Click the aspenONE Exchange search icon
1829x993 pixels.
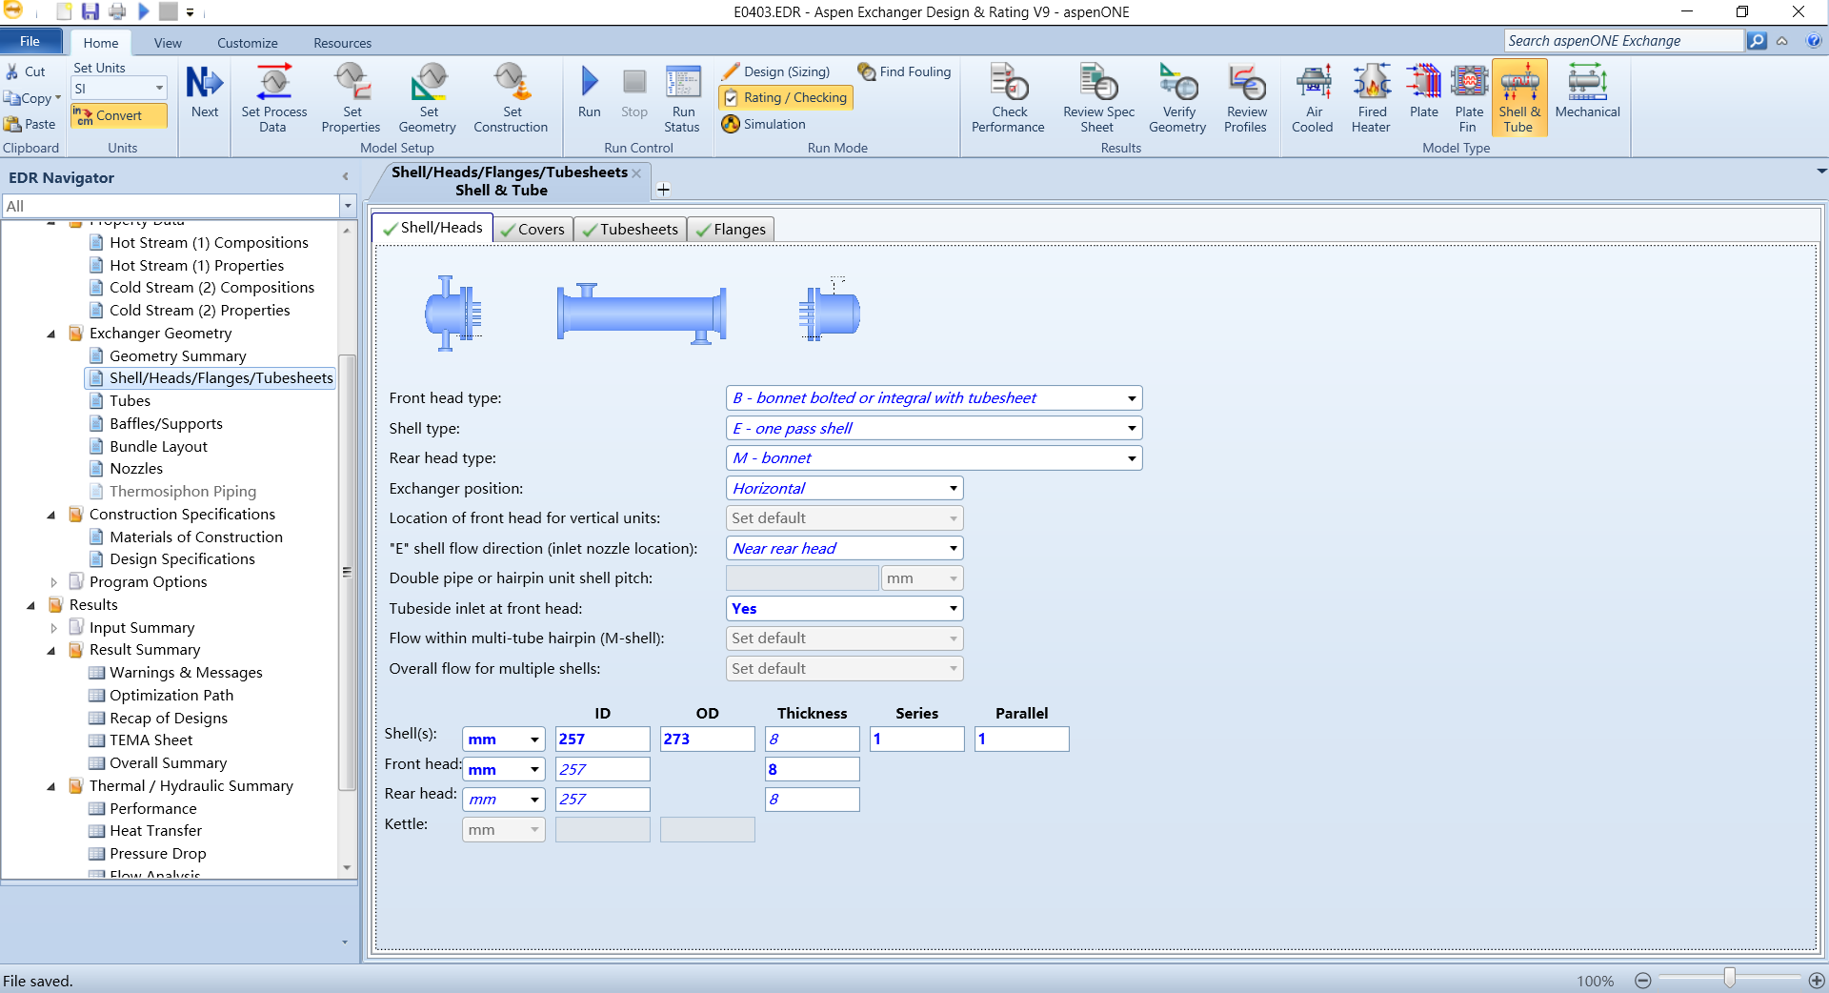coord(1757,41)
